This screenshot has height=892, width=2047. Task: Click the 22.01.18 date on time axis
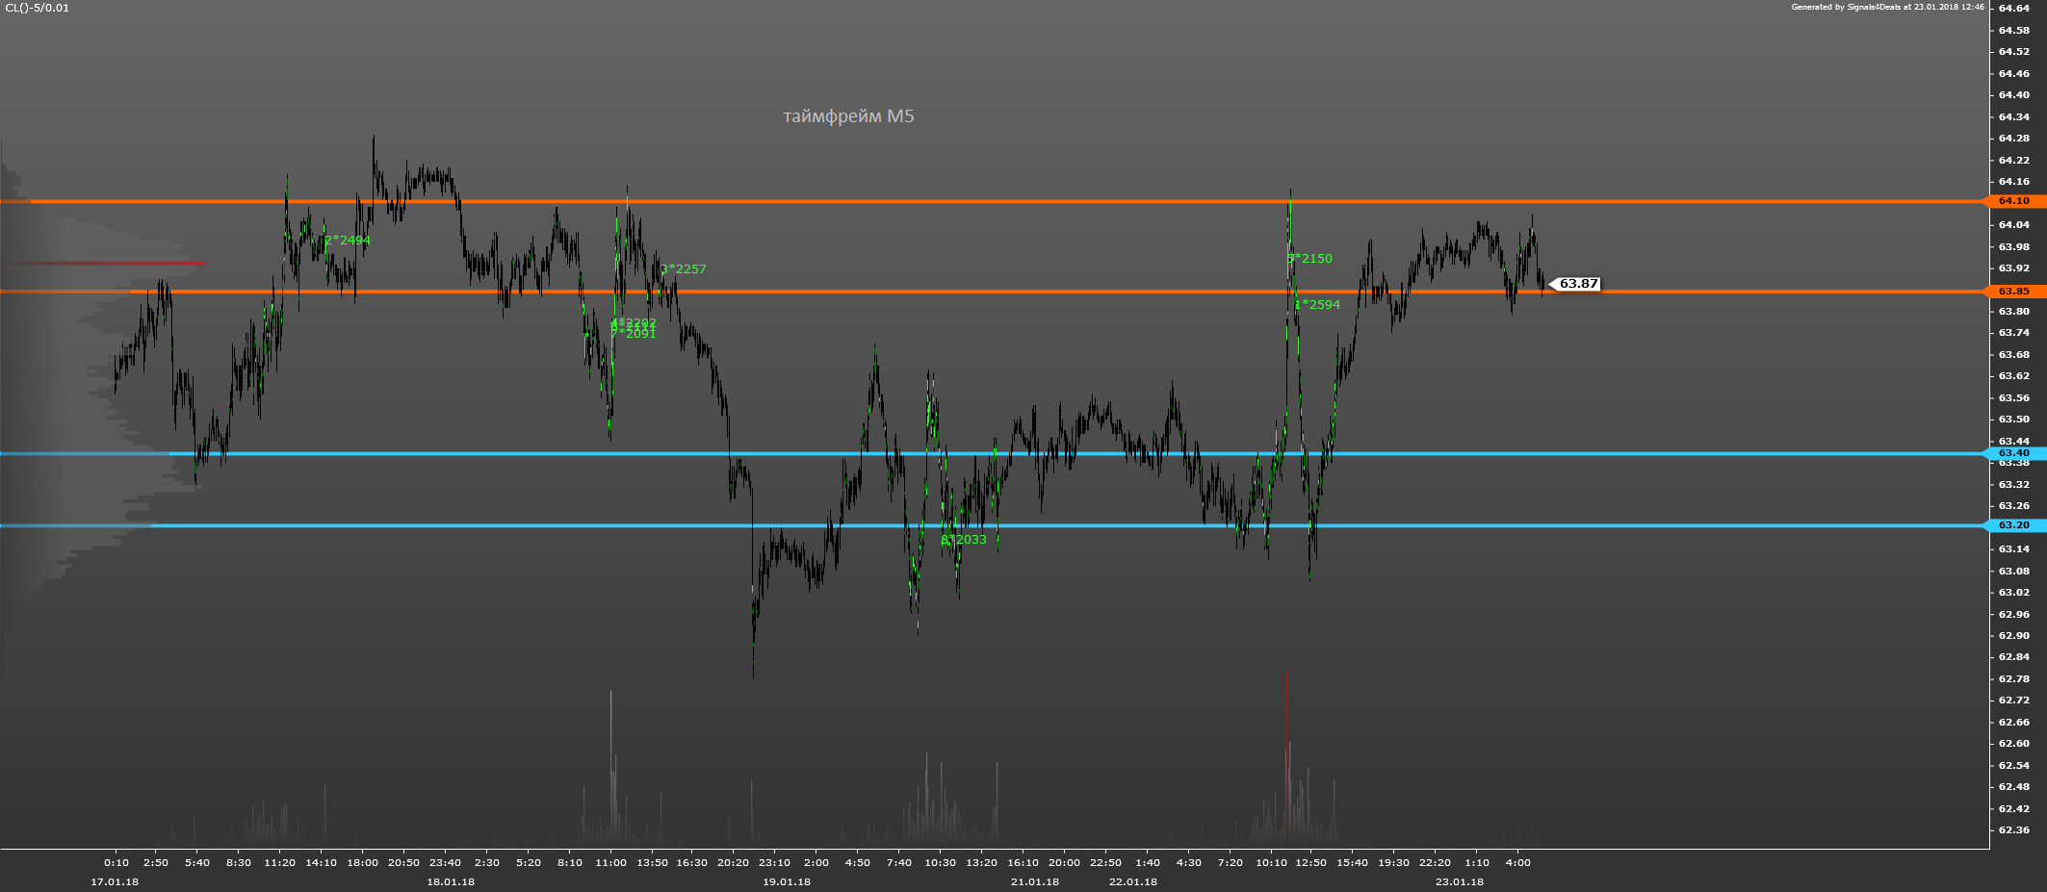(1133, 881)
